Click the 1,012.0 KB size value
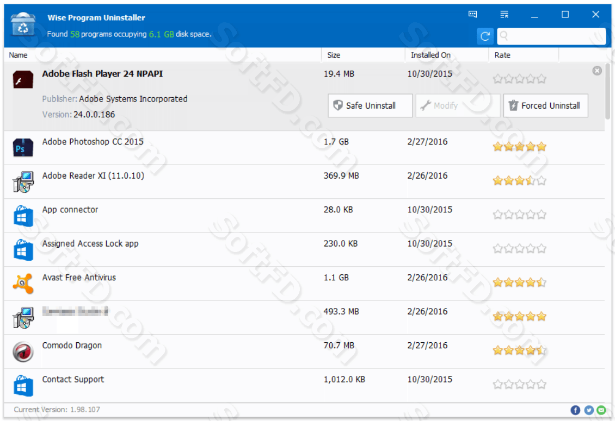The width and height of the screenshot is (615, 421). click(345, 380)
